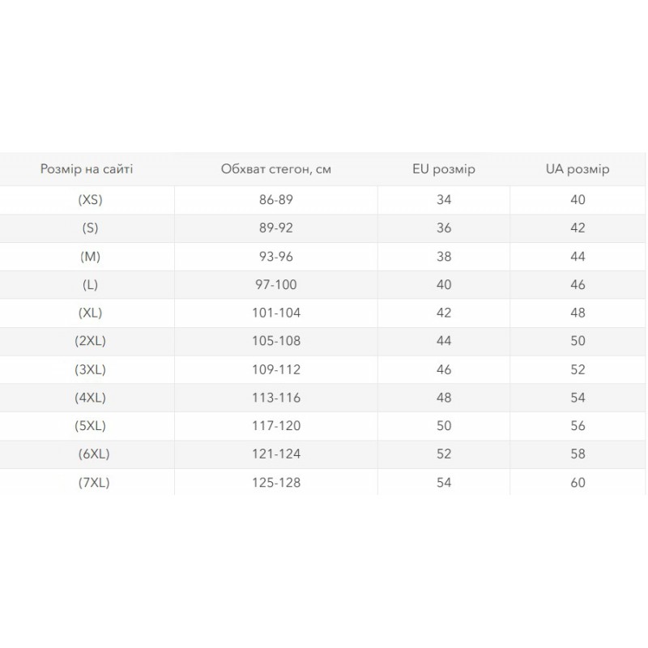Click the hip measurement '97-100' cell

point(276,285)
